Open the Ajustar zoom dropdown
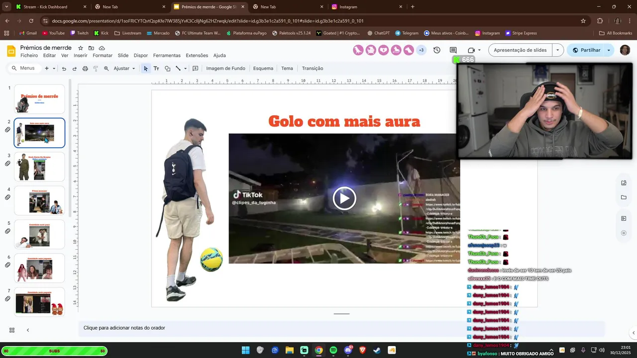Viewport: 637px width, 358px height. tap(124, 69)
